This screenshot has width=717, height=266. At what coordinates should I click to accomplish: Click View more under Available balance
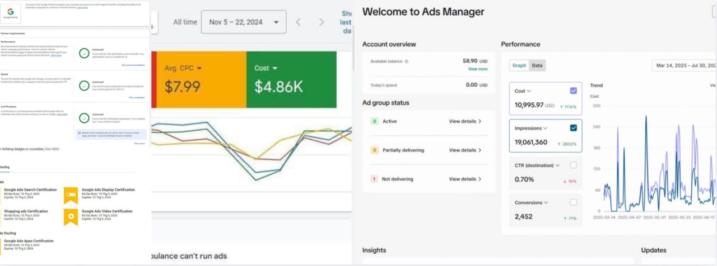click(x=478, y=69)
